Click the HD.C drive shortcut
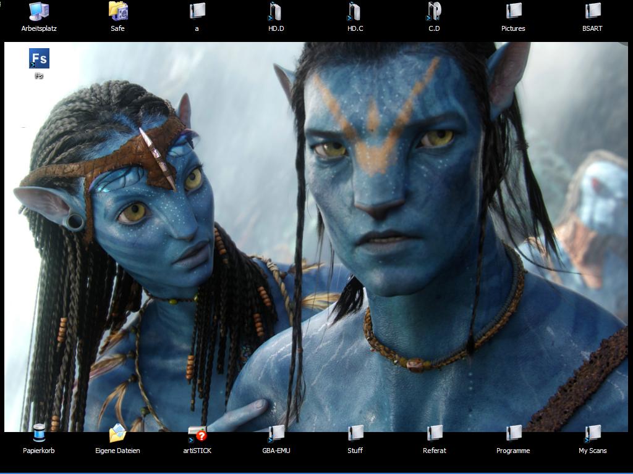Image resolution: width=633 pixels, height=474 pixels. pos(355,12)
